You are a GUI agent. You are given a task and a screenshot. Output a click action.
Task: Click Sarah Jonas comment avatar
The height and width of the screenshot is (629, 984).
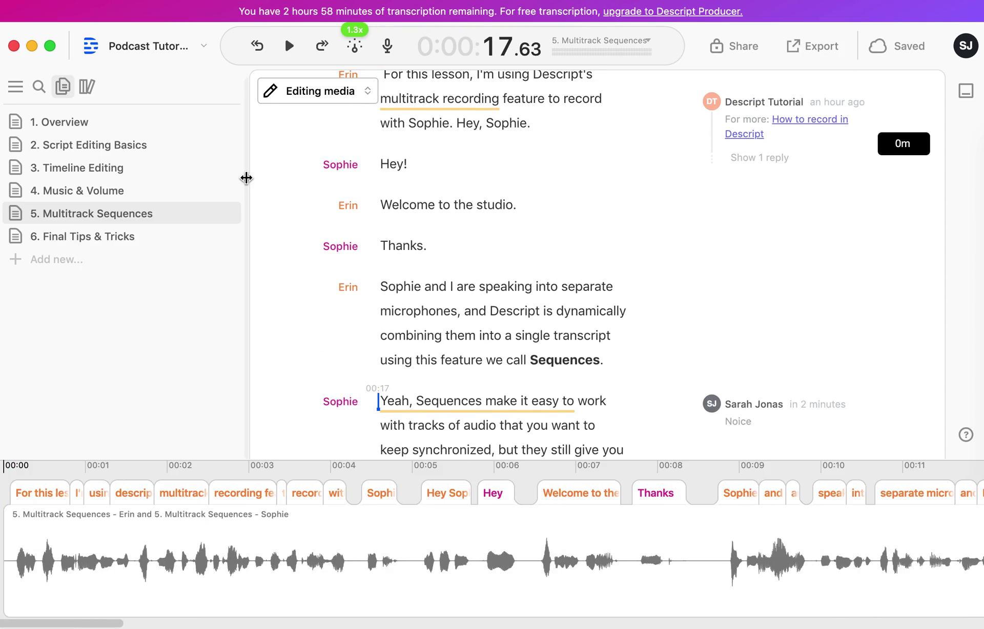point(711,404)
